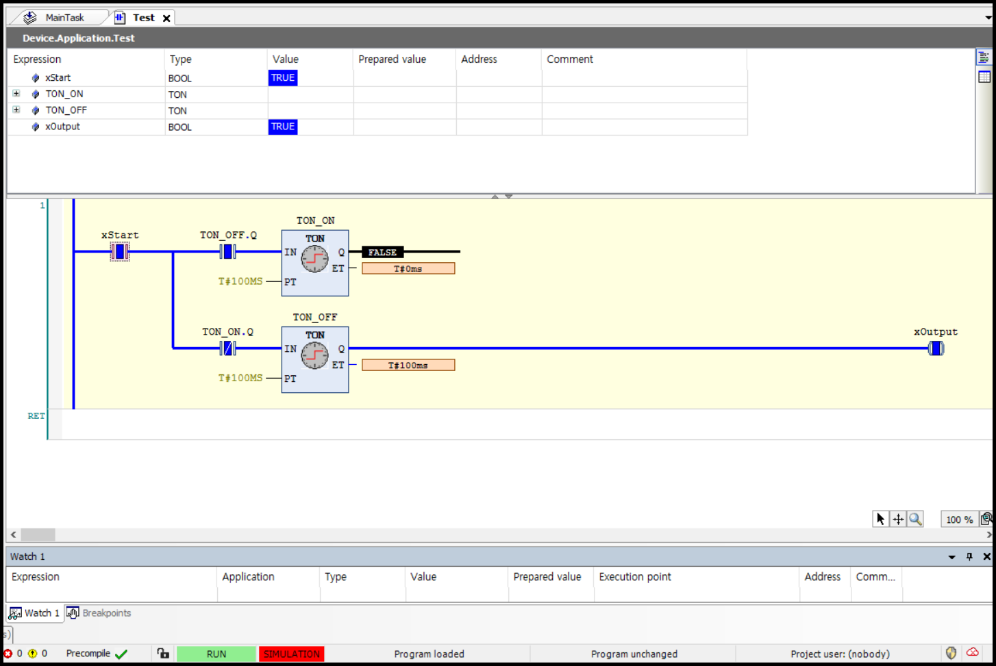Adjust the 100 % zoom level control
996x666 pixels.
pos(958,519)
